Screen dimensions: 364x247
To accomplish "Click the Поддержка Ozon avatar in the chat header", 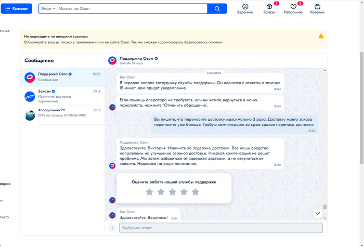I will (x=112, y=61).
